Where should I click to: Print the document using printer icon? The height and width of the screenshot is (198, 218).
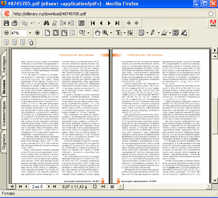pos(15,23)
